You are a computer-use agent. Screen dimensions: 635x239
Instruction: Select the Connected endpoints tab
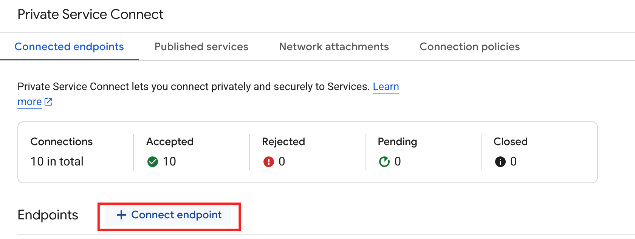[x=69, y=46]
